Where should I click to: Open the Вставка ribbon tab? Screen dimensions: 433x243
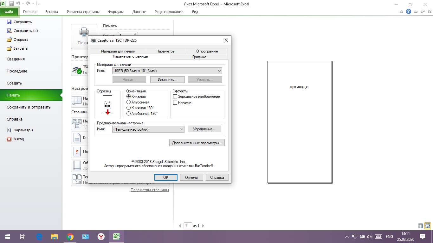[52, 12]
